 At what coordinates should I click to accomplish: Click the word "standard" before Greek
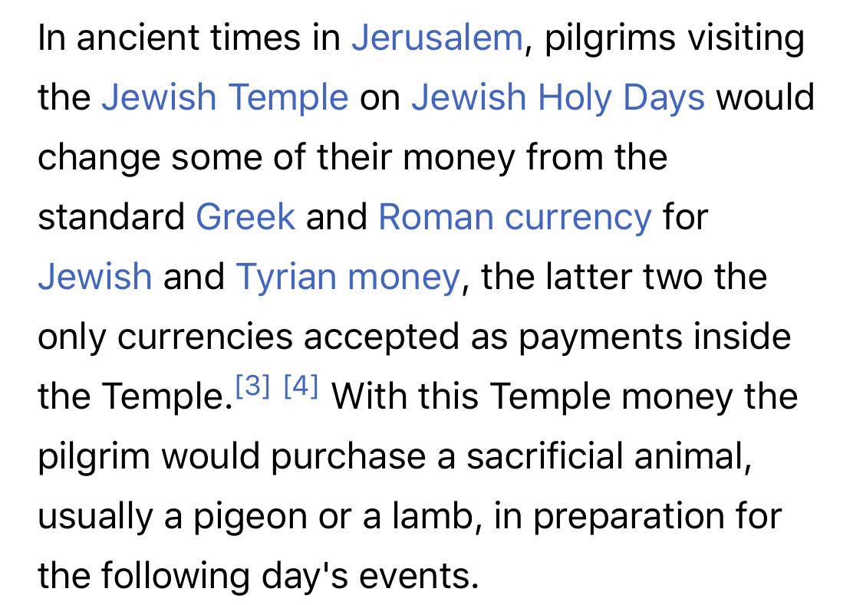pyautogui.click(x=111, y=217)
